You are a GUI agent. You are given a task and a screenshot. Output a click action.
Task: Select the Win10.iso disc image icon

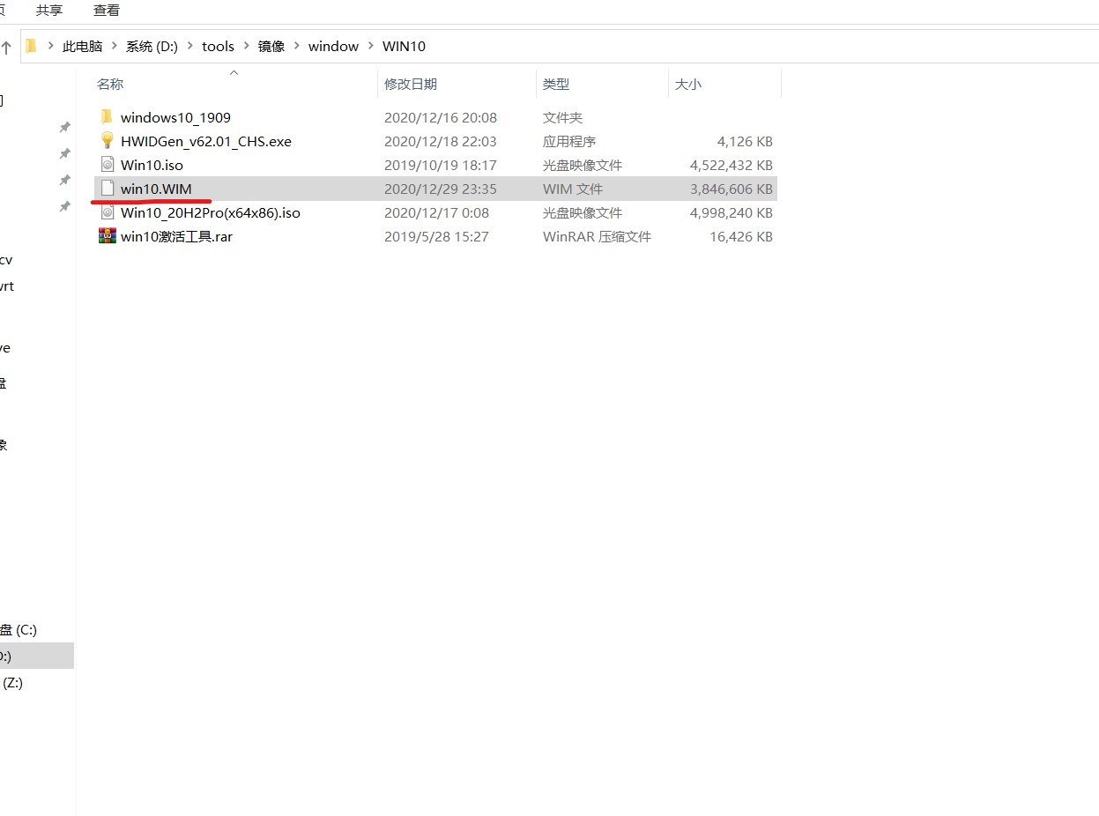tap(107, 165)
